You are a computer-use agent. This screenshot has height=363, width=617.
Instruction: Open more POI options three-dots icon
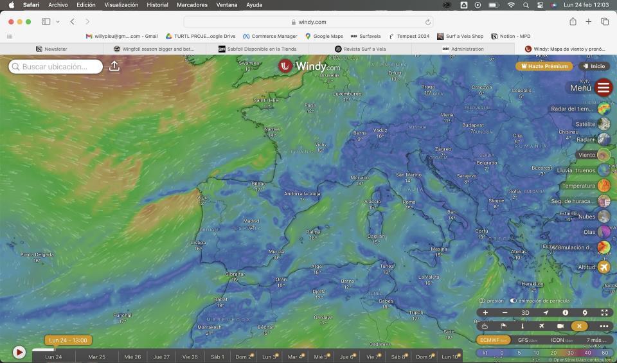coord(604,326)
